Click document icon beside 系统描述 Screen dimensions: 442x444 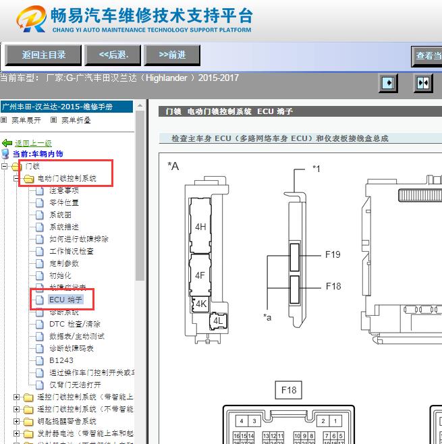[x=40, y=227]
